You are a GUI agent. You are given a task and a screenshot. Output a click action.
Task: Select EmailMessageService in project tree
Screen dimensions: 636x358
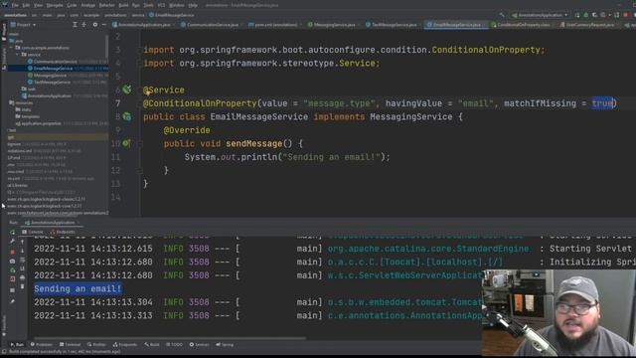pyautogui.click(x=53, y=69)
